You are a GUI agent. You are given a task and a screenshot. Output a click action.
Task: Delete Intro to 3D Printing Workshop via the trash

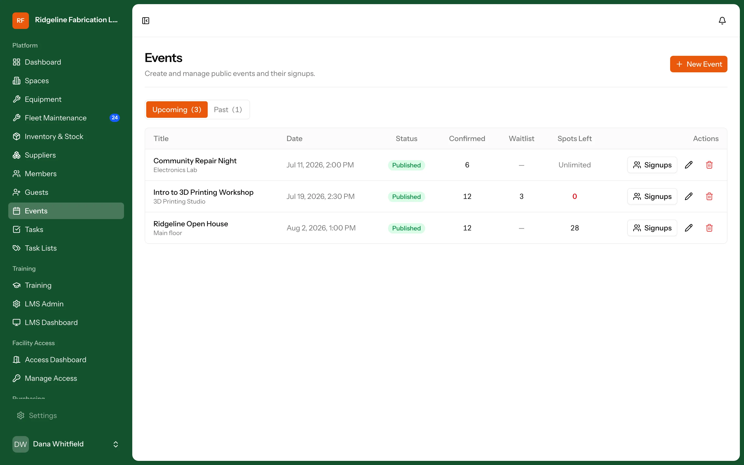pos(709,196)
